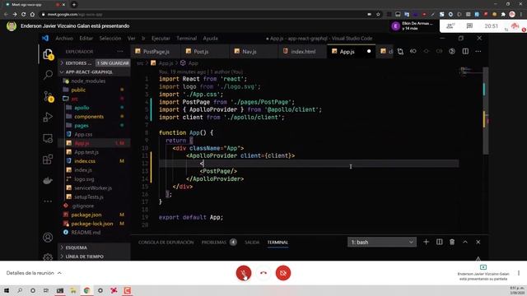Kill terminal with trash icon
This screenshot has height=296, width=527.
click(x=452, y=242)
